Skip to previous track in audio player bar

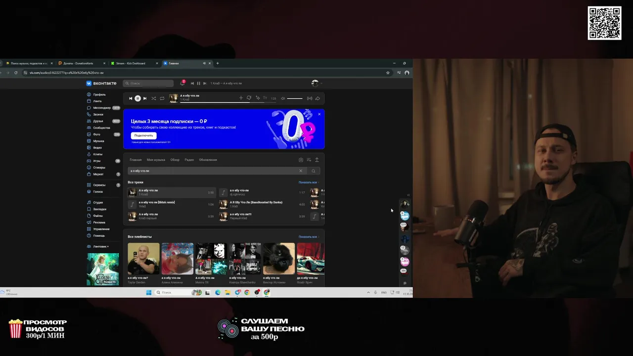(131, 98)
